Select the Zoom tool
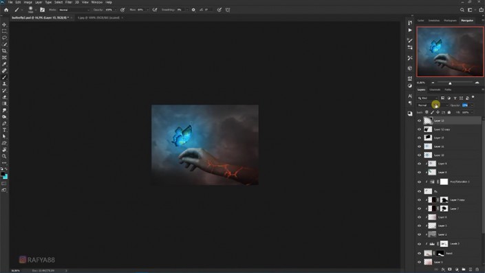The width and height of the screenshot is (485, 273). coord(4,156)
